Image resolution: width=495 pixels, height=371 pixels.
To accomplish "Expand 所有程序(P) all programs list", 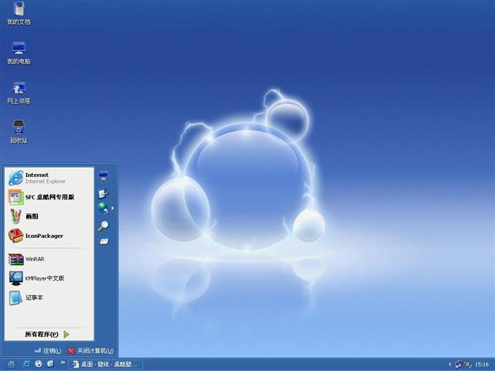I will coord(47,334).
